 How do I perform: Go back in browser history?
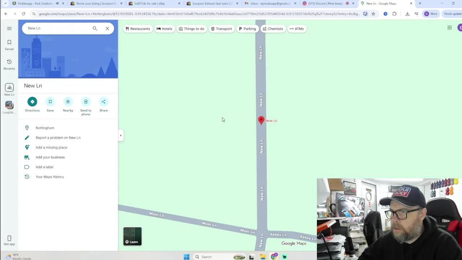6,14
